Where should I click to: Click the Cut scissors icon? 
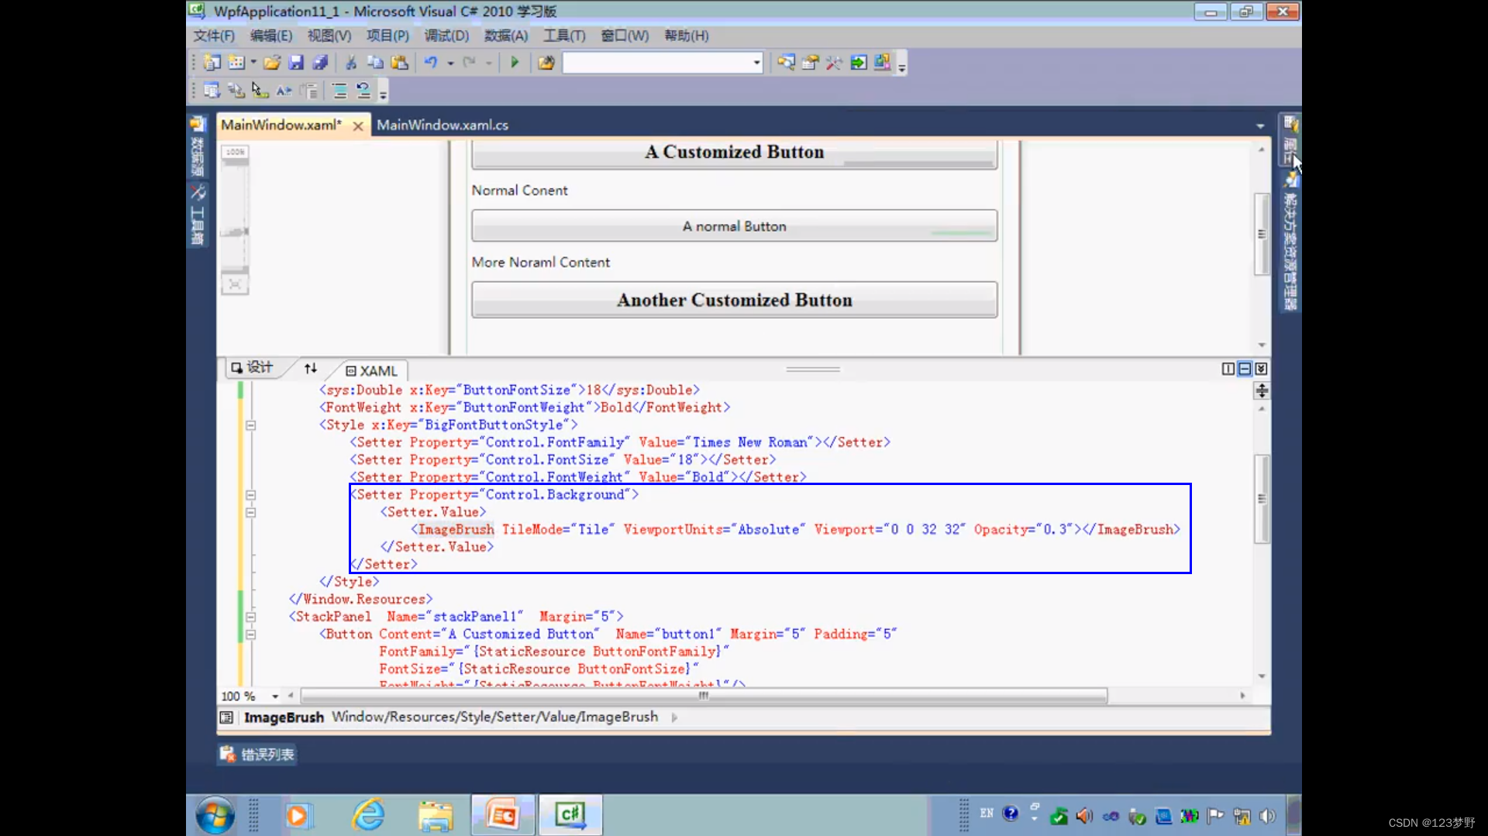point(351,63)
